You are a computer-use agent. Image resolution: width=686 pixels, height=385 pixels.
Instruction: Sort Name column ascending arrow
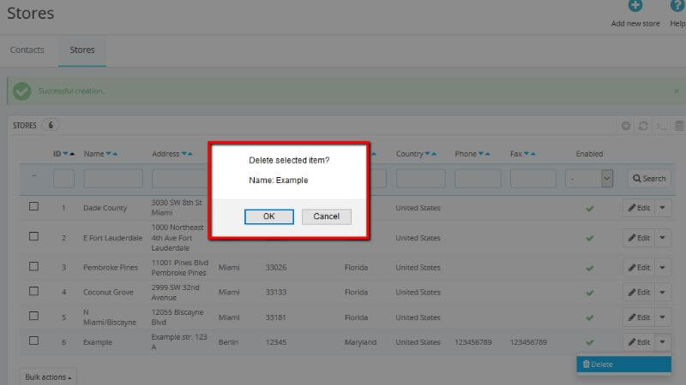click(x=115, y=154)
